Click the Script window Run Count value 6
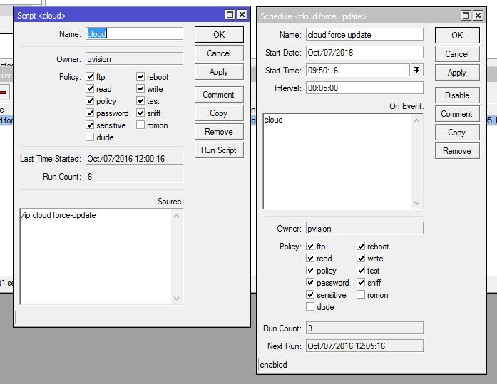Screen dimensions: 497x384 (134, 176)
